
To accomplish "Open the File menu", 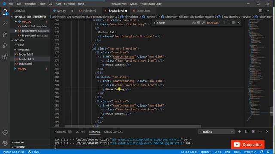I will coord(11,4).
